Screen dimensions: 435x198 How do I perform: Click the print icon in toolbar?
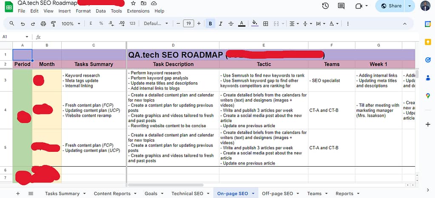coord(43,24)
